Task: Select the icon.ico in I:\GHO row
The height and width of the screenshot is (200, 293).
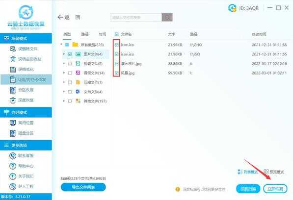Action: point(200,45)
